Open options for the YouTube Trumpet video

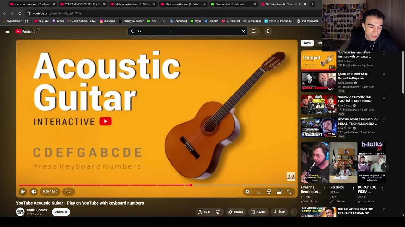[x=384, y=53]
